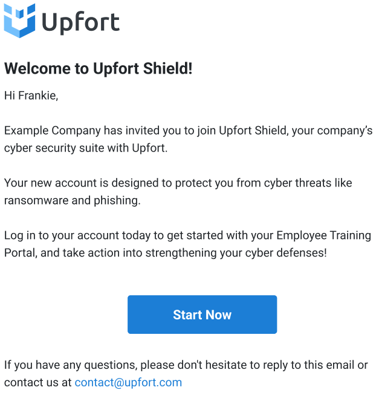Viewport: 379px width, 393px height.
Task: Click the 'Hi Frankie,' greeting line
Action: 31,95
